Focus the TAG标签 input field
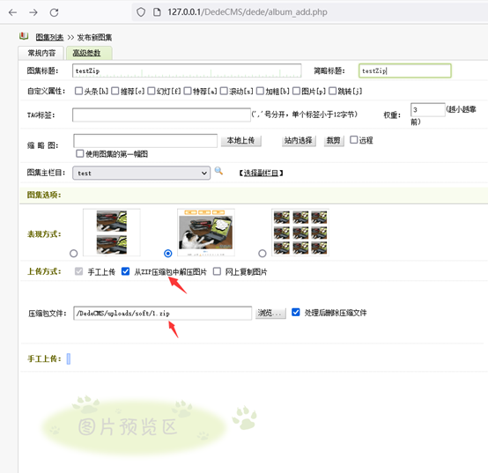Image resolution: width=488 pixels, height=473 pixels. (x=161, y=115)
